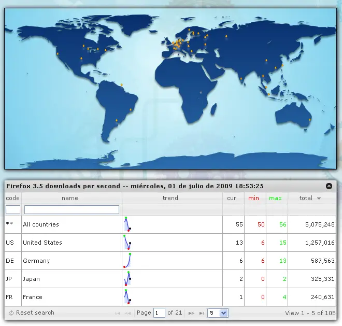Collapse the downloads grid with the caret icon
This screenshot has height=326, width=342.
pos(329,186)
